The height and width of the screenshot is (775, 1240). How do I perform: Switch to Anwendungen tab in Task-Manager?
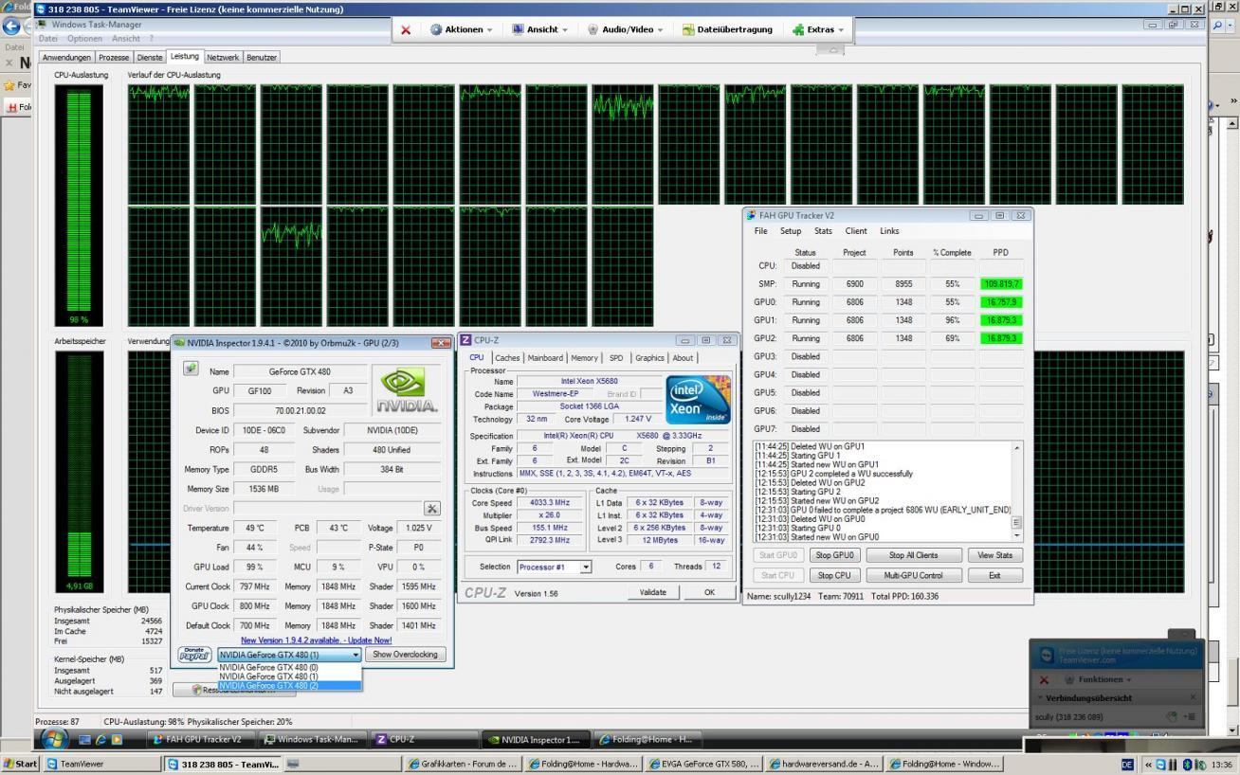click(66, 58)
